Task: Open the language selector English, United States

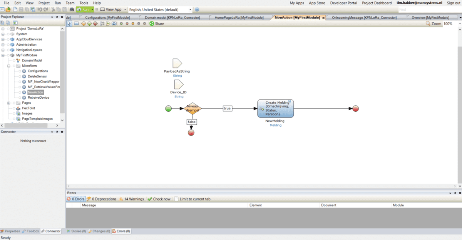Action: click(x=160, y=9)
